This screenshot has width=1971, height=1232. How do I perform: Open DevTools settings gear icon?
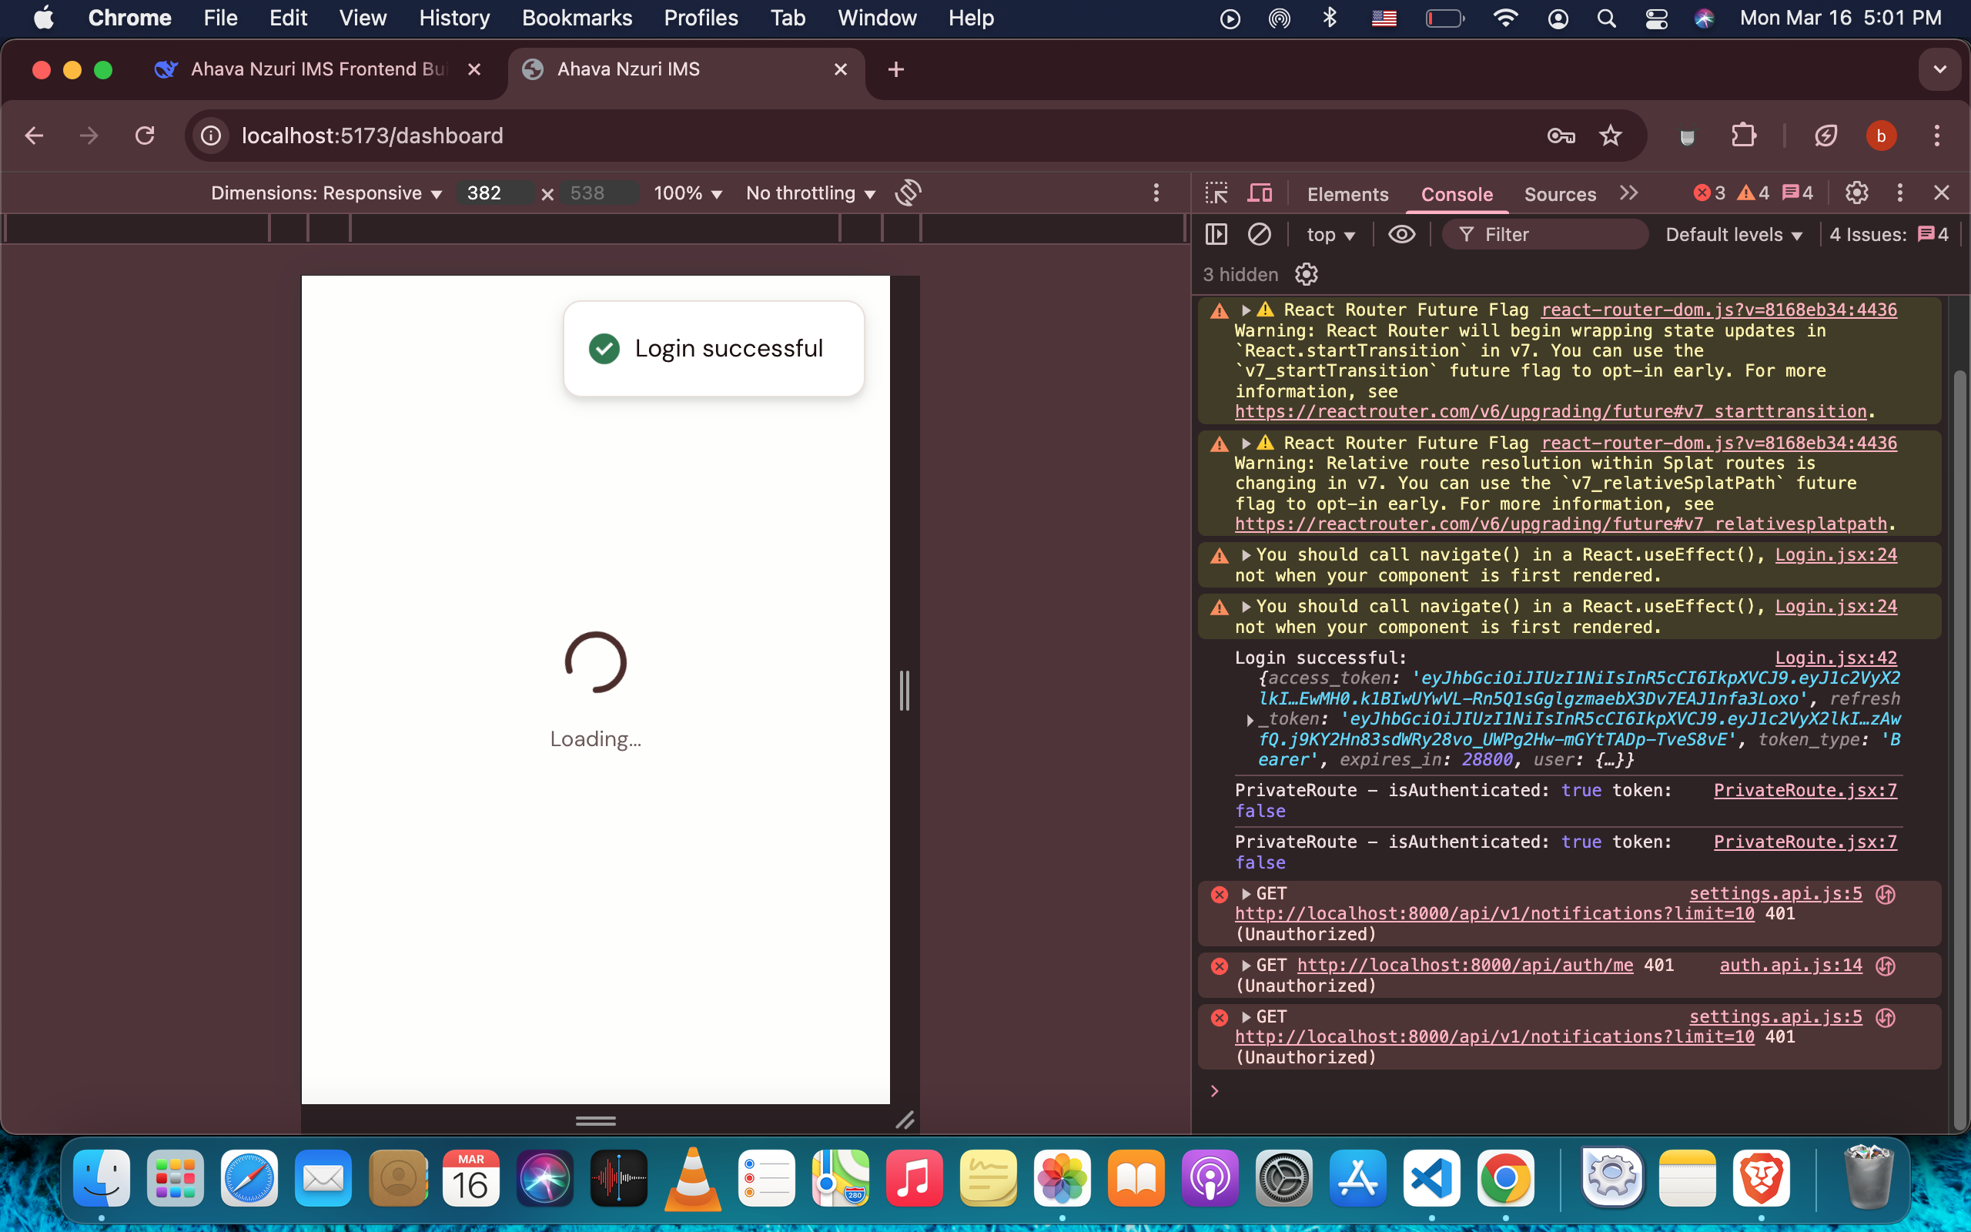[1856, 193]
